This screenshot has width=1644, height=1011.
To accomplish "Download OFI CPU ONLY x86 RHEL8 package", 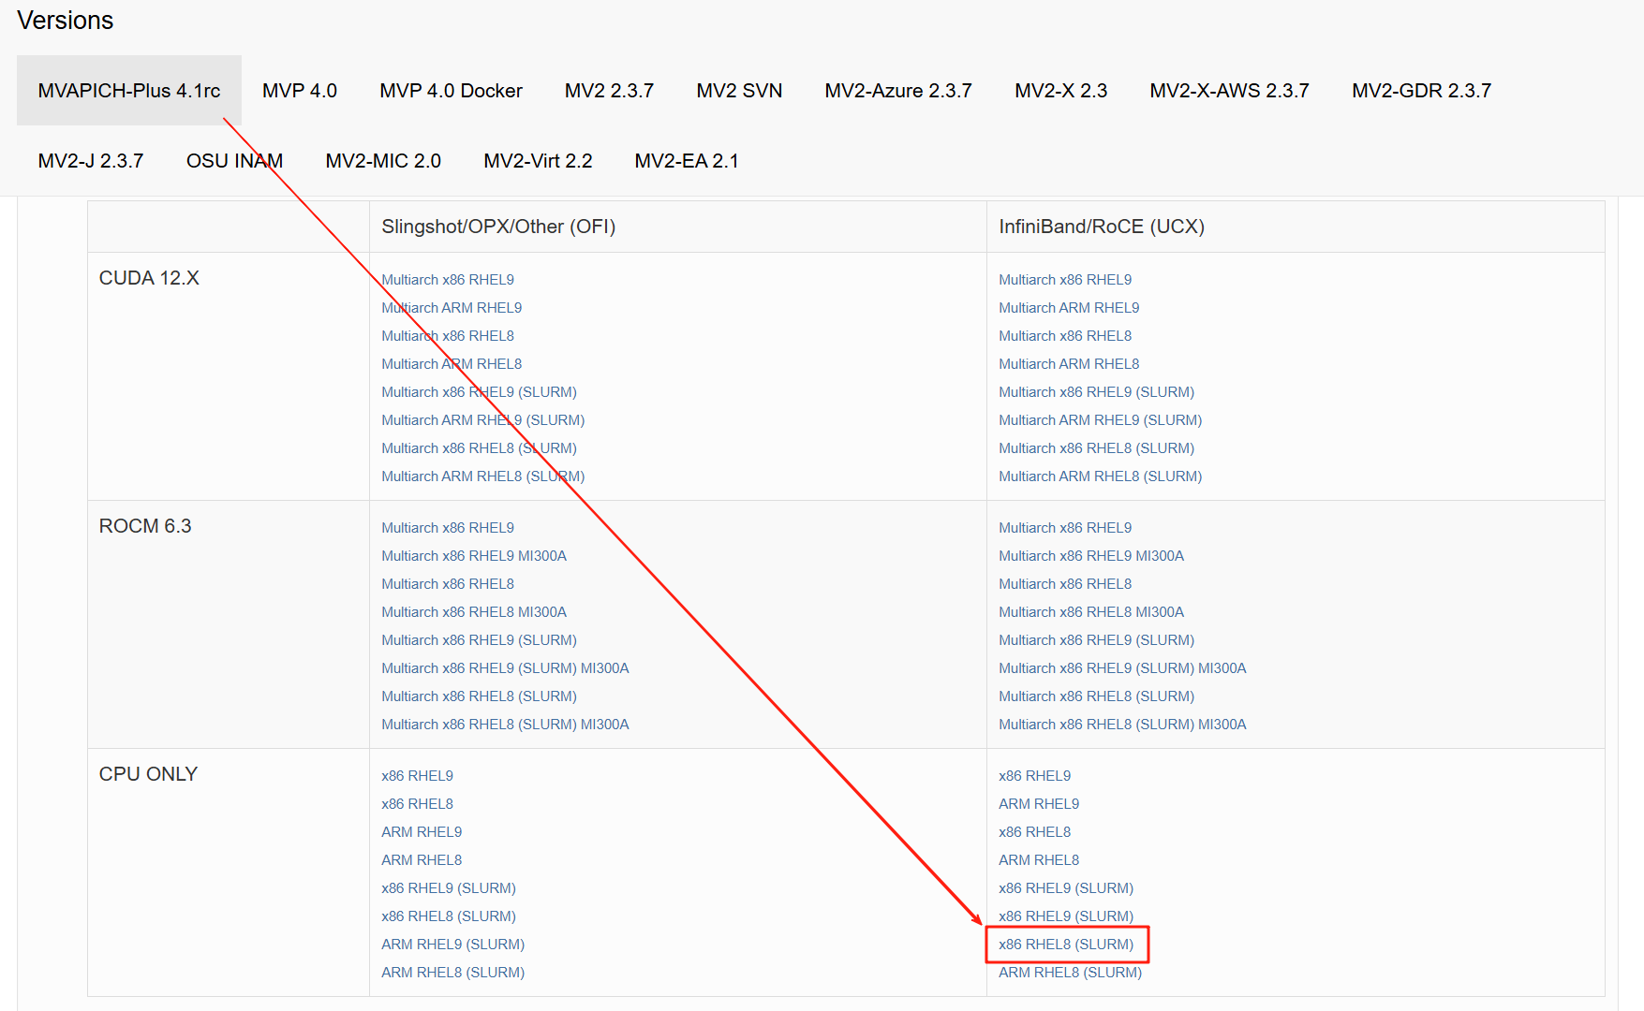I will tap(417, 804).
